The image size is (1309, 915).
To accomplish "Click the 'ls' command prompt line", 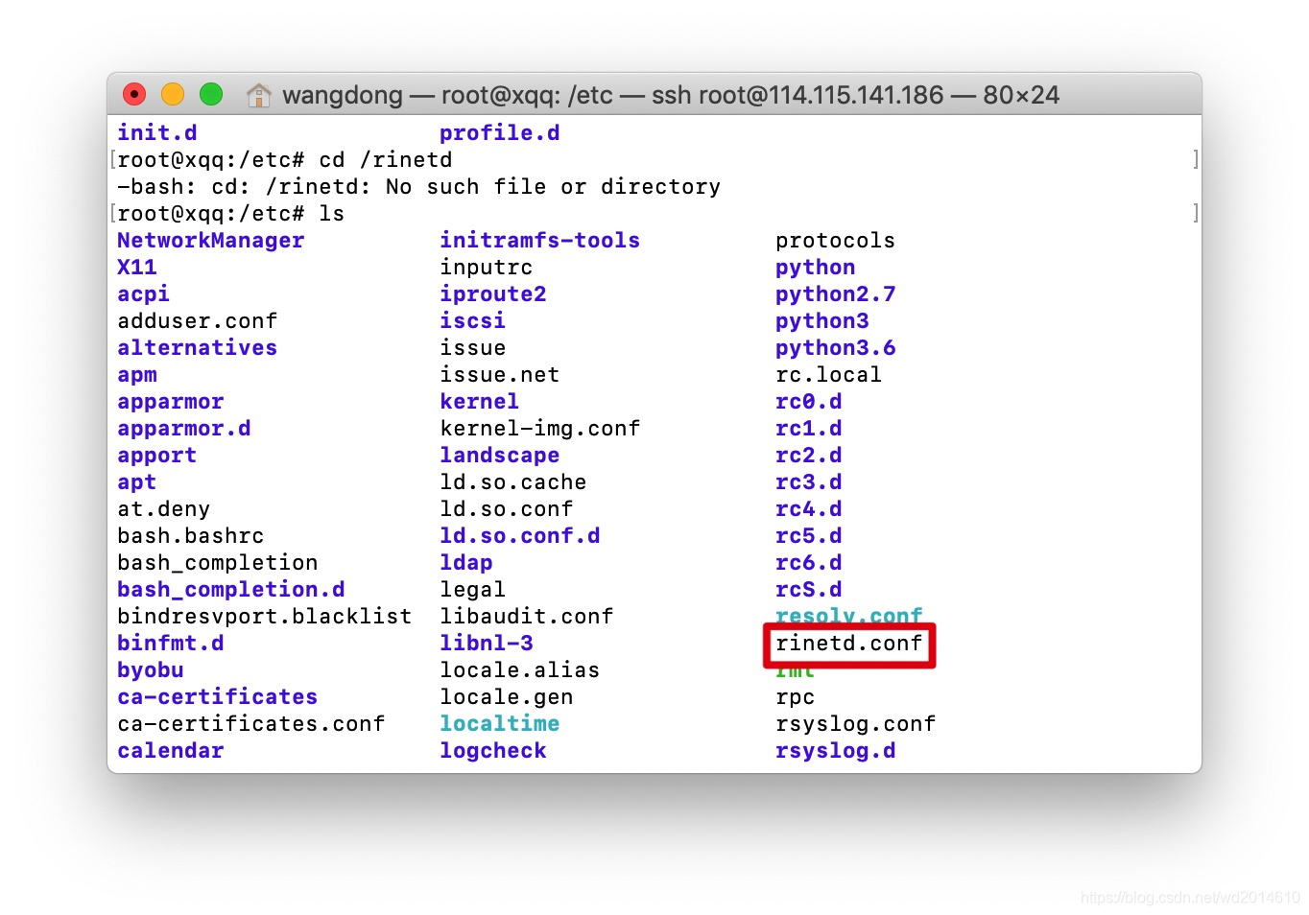I will 231,214.
